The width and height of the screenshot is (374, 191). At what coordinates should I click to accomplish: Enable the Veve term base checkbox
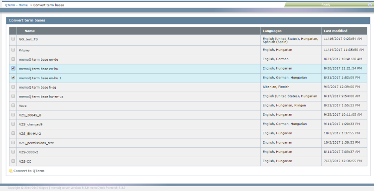click(x=13, y=105)
